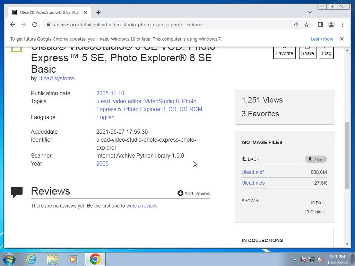Click the Add Review plus icon
This screenshot has width=355, height=266.
click(x=180, y=193)
